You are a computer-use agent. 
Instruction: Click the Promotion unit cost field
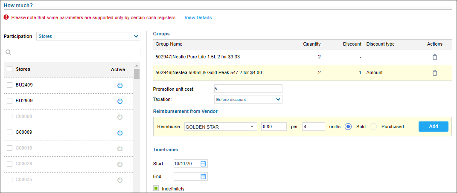click(x=248, y=89)
